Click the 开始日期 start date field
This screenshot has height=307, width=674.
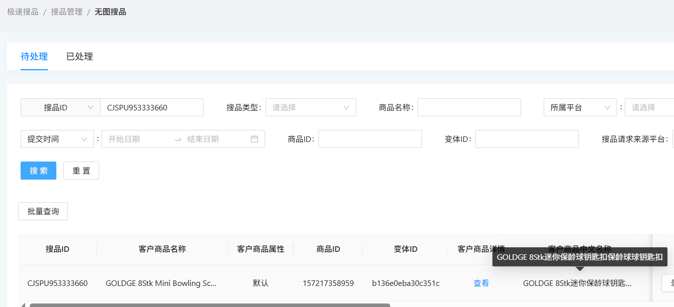coord(136,139)
